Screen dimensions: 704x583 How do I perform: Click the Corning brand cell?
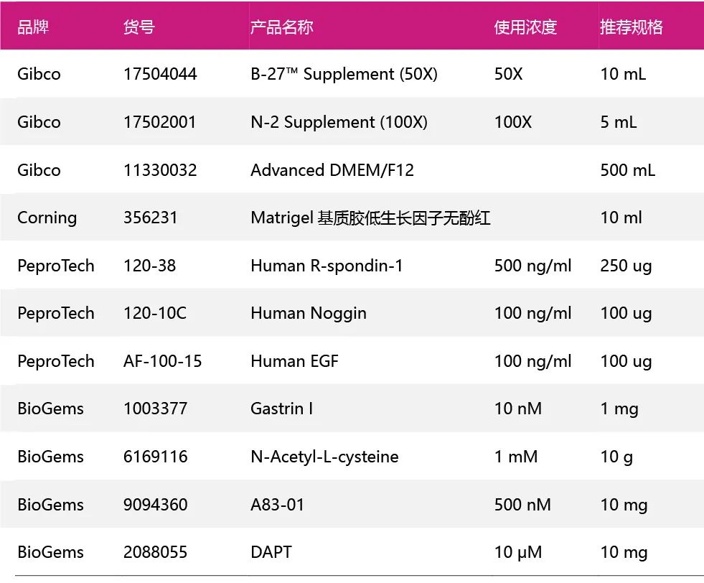(47, 218)
